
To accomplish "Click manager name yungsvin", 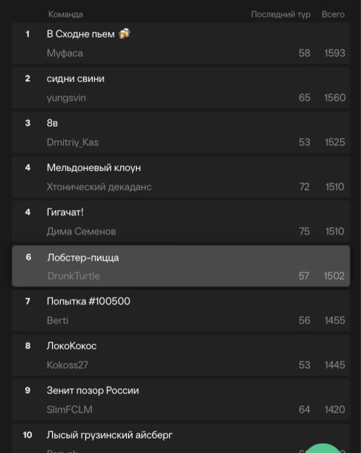I will coord(67,98).
